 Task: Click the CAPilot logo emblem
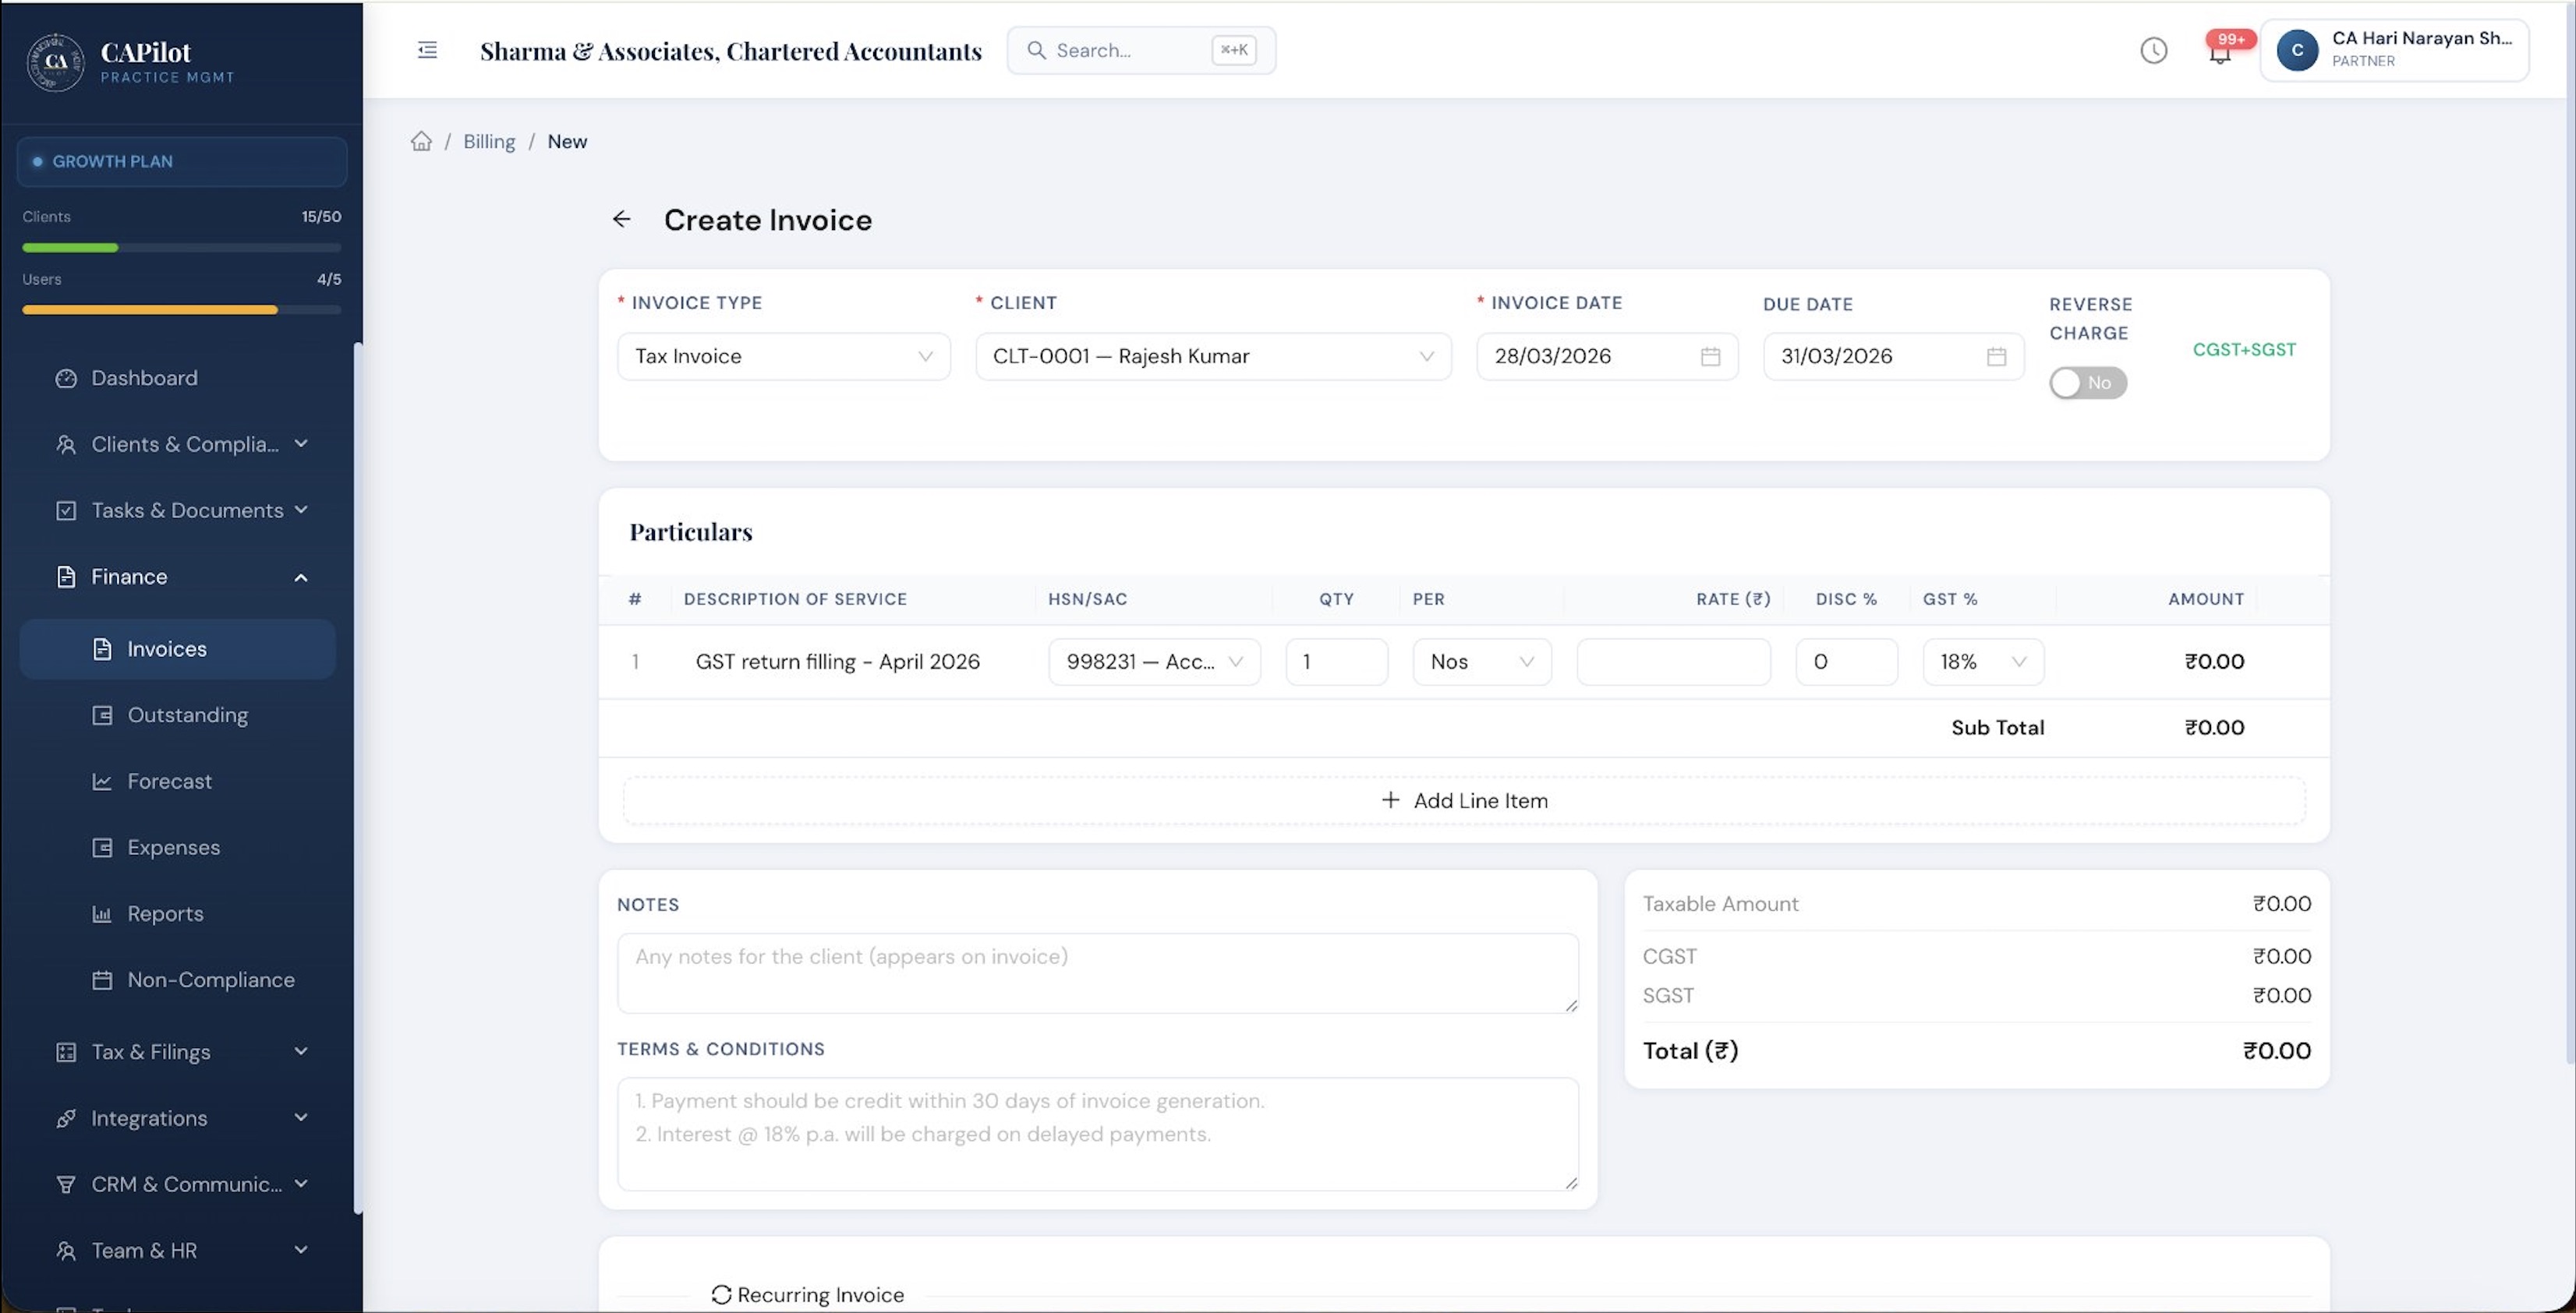tap(55, 62)
